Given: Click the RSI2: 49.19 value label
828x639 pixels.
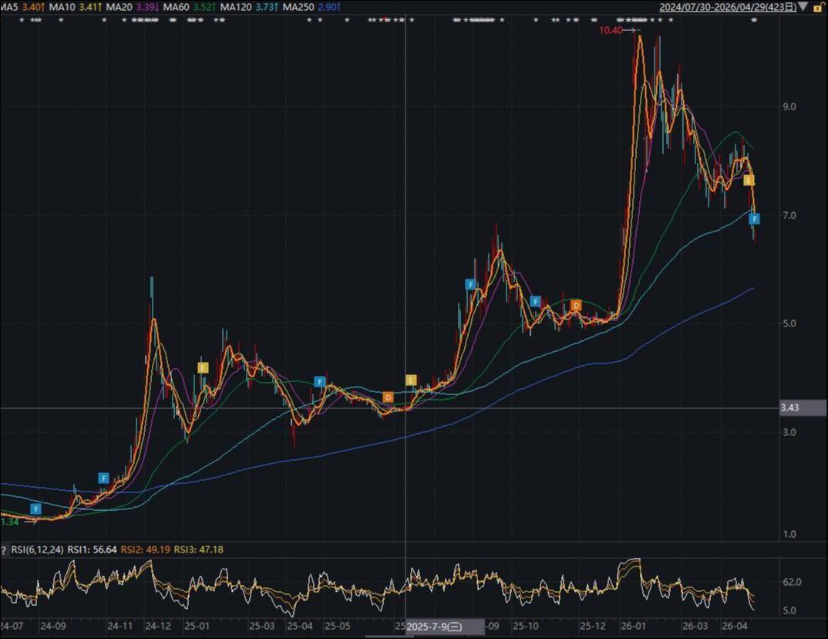Looking at the screenshot, I should click(x=146, y=549).
